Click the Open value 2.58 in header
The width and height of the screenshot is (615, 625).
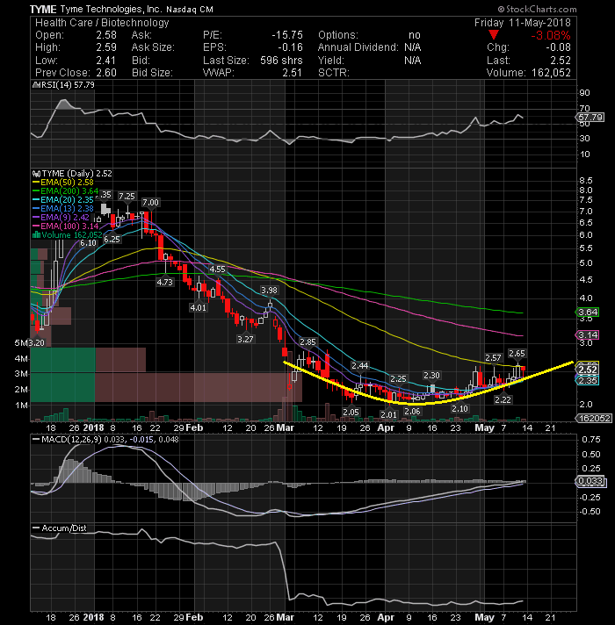click(x=106, y=35)
